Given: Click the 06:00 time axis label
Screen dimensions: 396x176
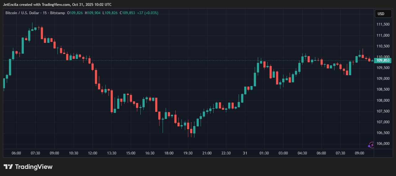Looking at the screenshot, I should coord(16,153).
